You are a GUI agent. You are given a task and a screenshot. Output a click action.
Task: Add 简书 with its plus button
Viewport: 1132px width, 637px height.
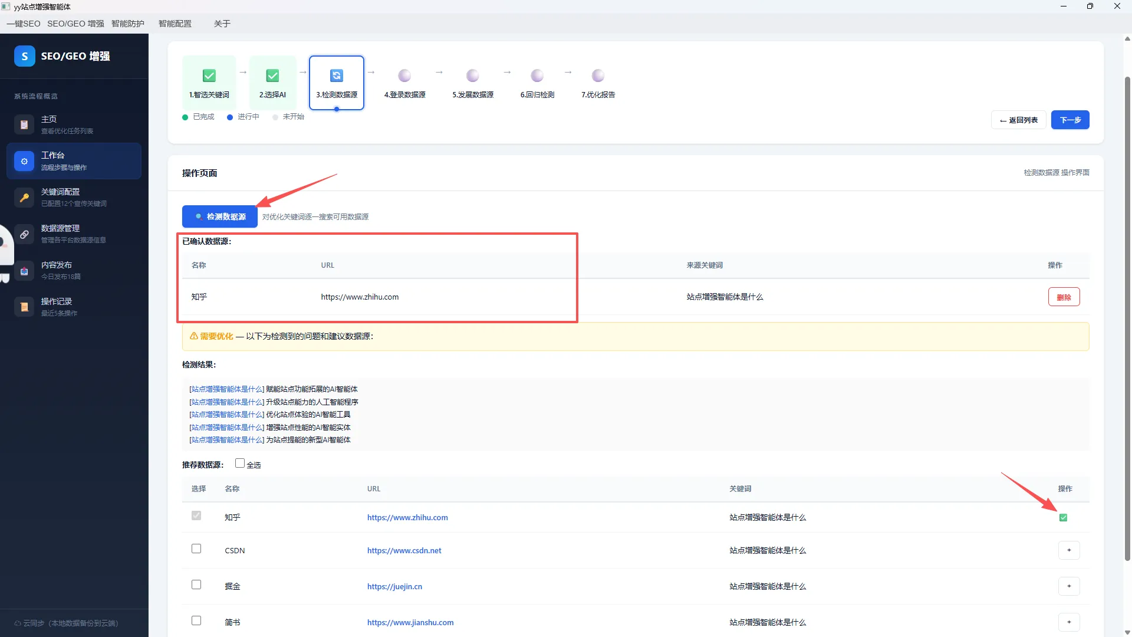coord(1069,622)
